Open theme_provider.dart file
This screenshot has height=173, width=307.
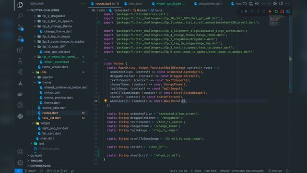(x=59, y=98)
